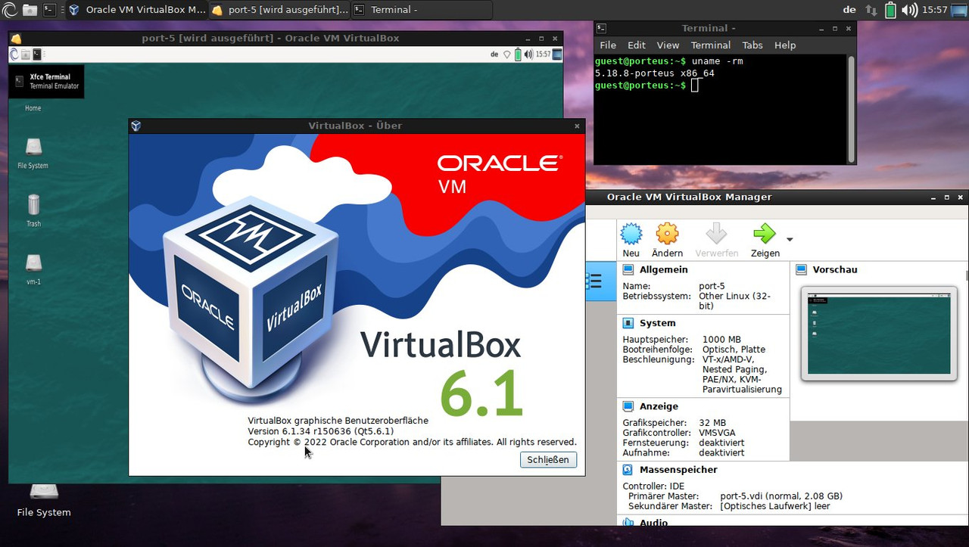The image size is (969, 547).
Task: Click the guest panel network icon in port-5
Action: (507, 54)
